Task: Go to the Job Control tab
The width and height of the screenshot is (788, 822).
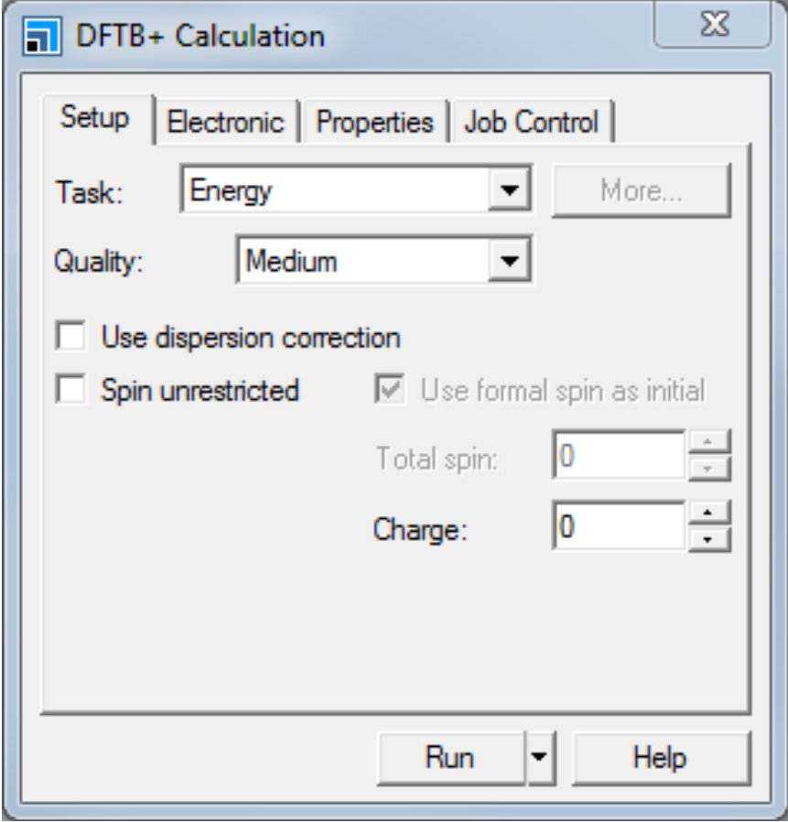Action: tap(531, 122)
